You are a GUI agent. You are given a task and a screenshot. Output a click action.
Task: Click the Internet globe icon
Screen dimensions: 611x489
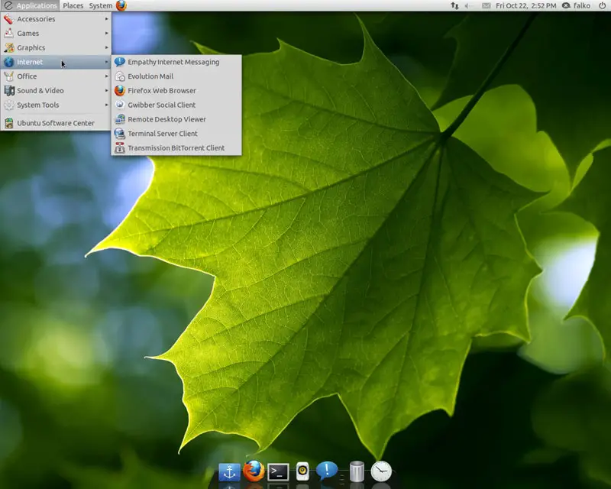9,62
